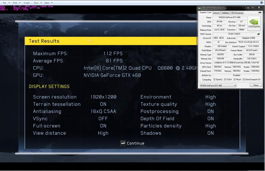The image size is (265, 171).
Task: Open the NVIDIA GeForce GTX 460 GPU selector
Action: click(x=218, y=85)
